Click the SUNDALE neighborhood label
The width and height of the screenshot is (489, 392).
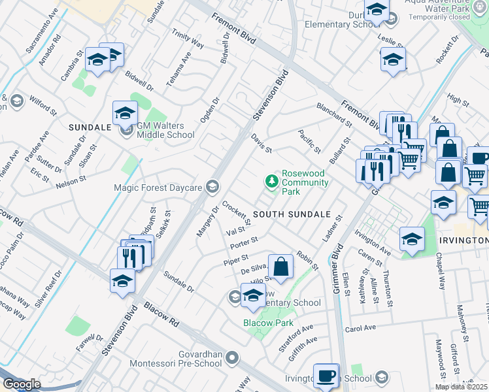pos(90,127)
